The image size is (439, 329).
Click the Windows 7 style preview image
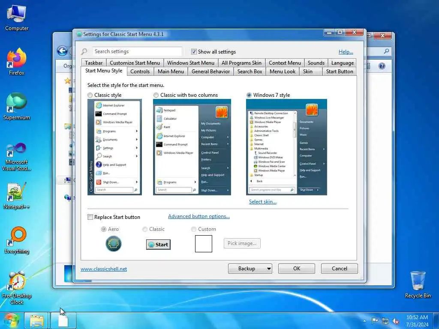coord(286,147)
